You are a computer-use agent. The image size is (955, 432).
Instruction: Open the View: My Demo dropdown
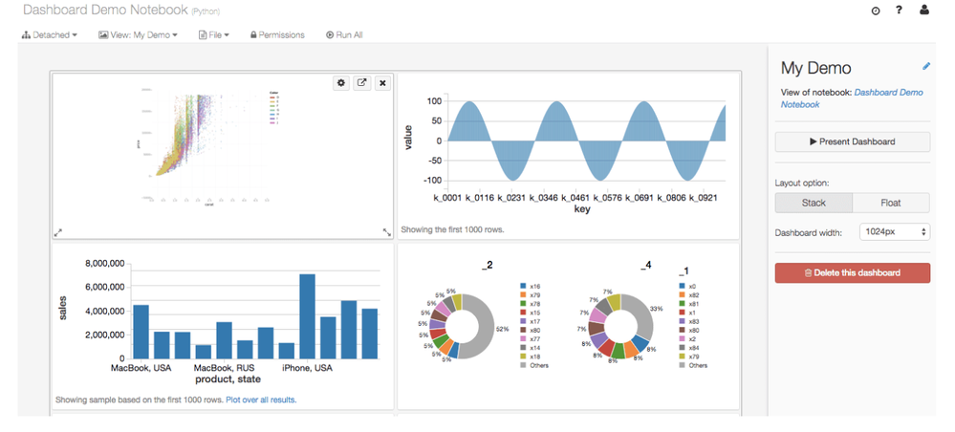138,35
